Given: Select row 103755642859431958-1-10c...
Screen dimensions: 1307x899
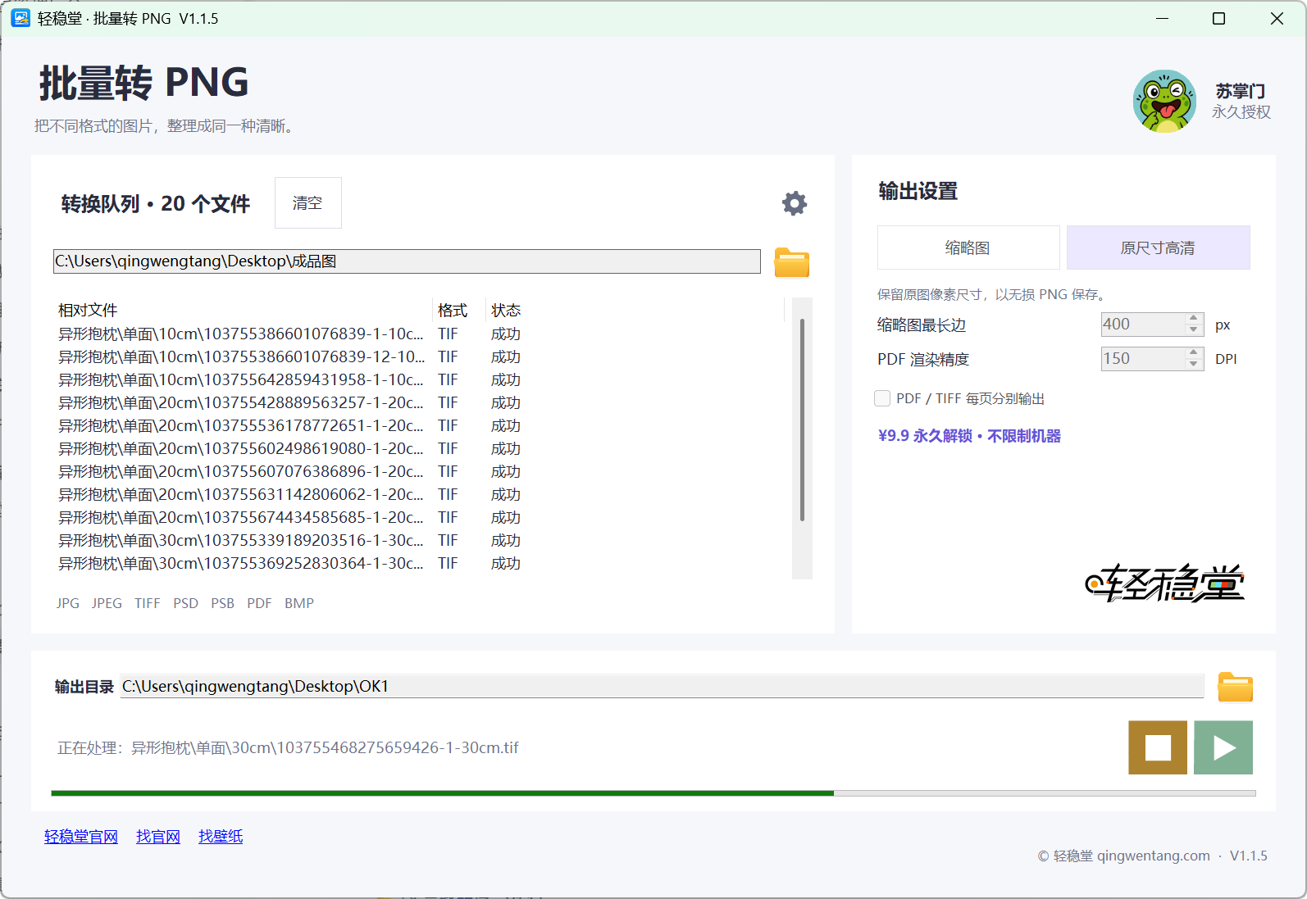Looking at the screenshot, I should (x=420, y=379).
